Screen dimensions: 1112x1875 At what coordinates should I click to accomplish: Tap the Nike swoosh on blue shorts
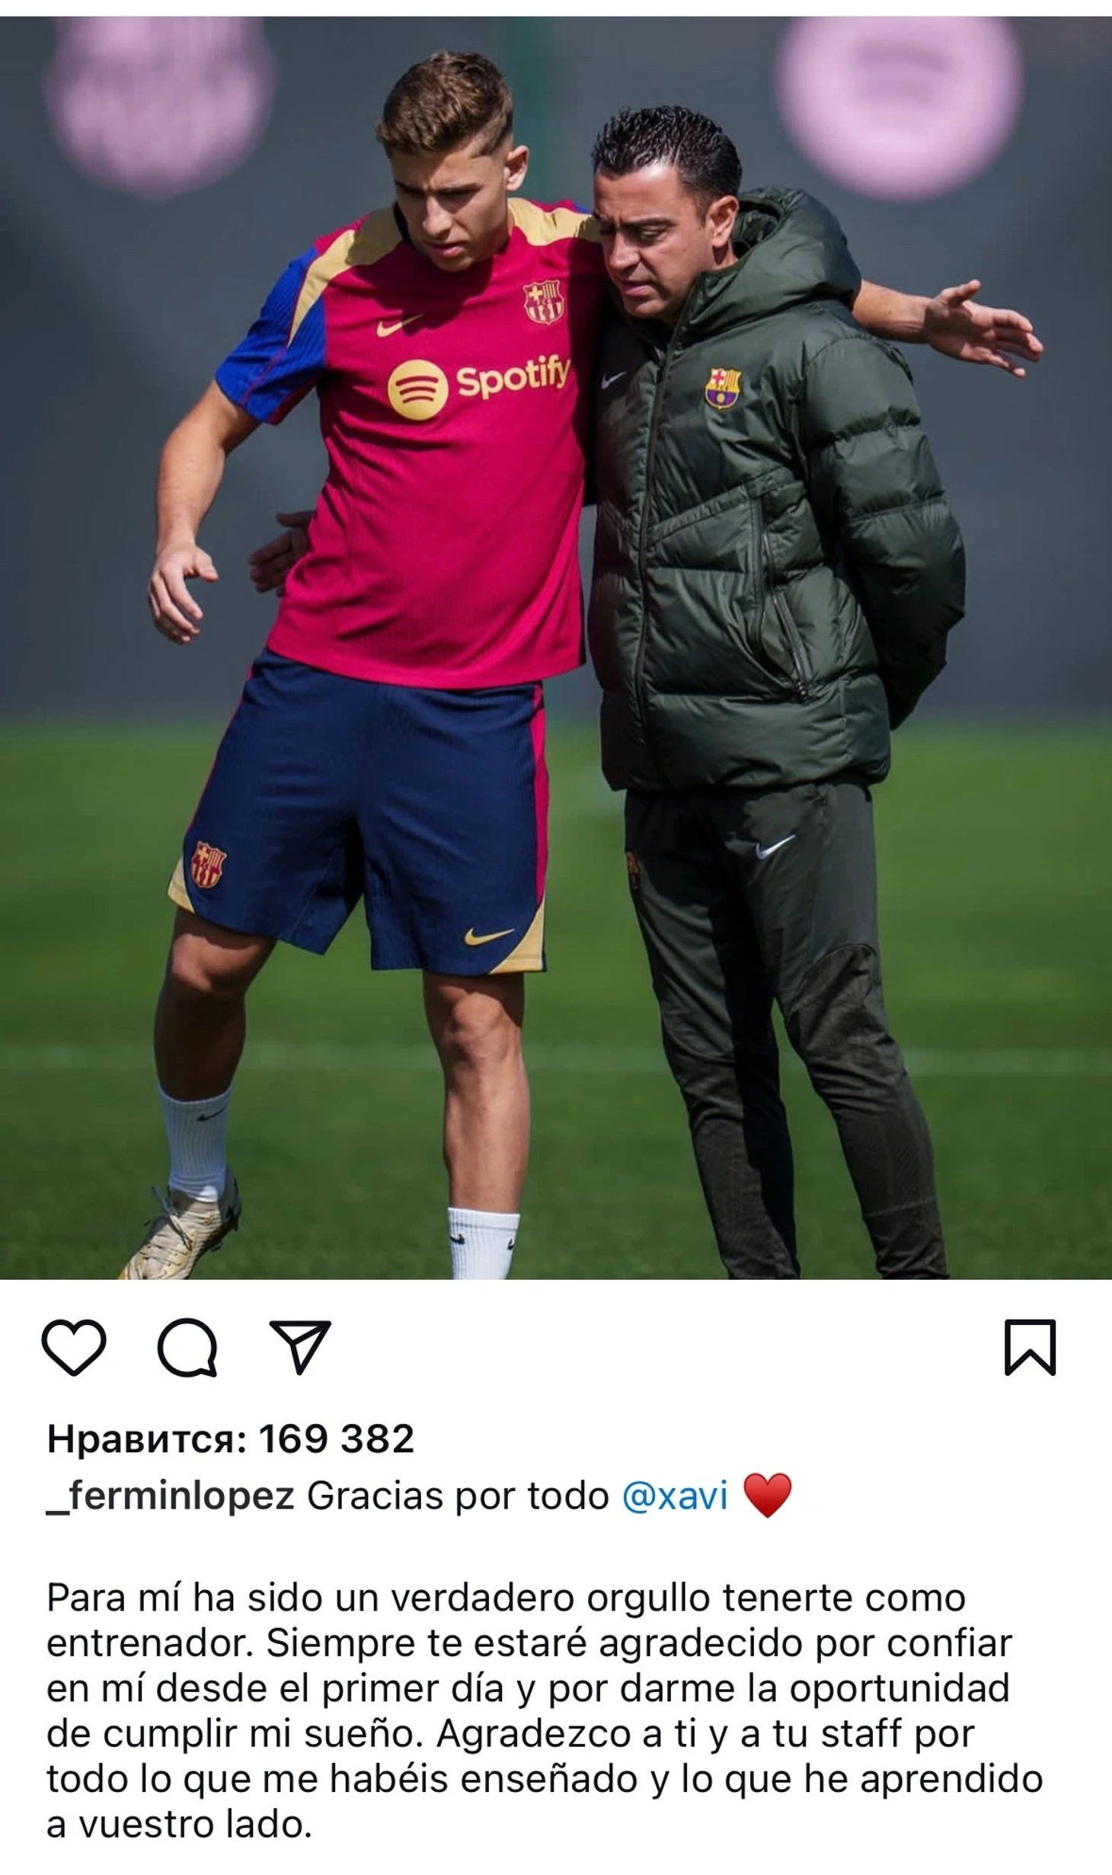[489, 936]
